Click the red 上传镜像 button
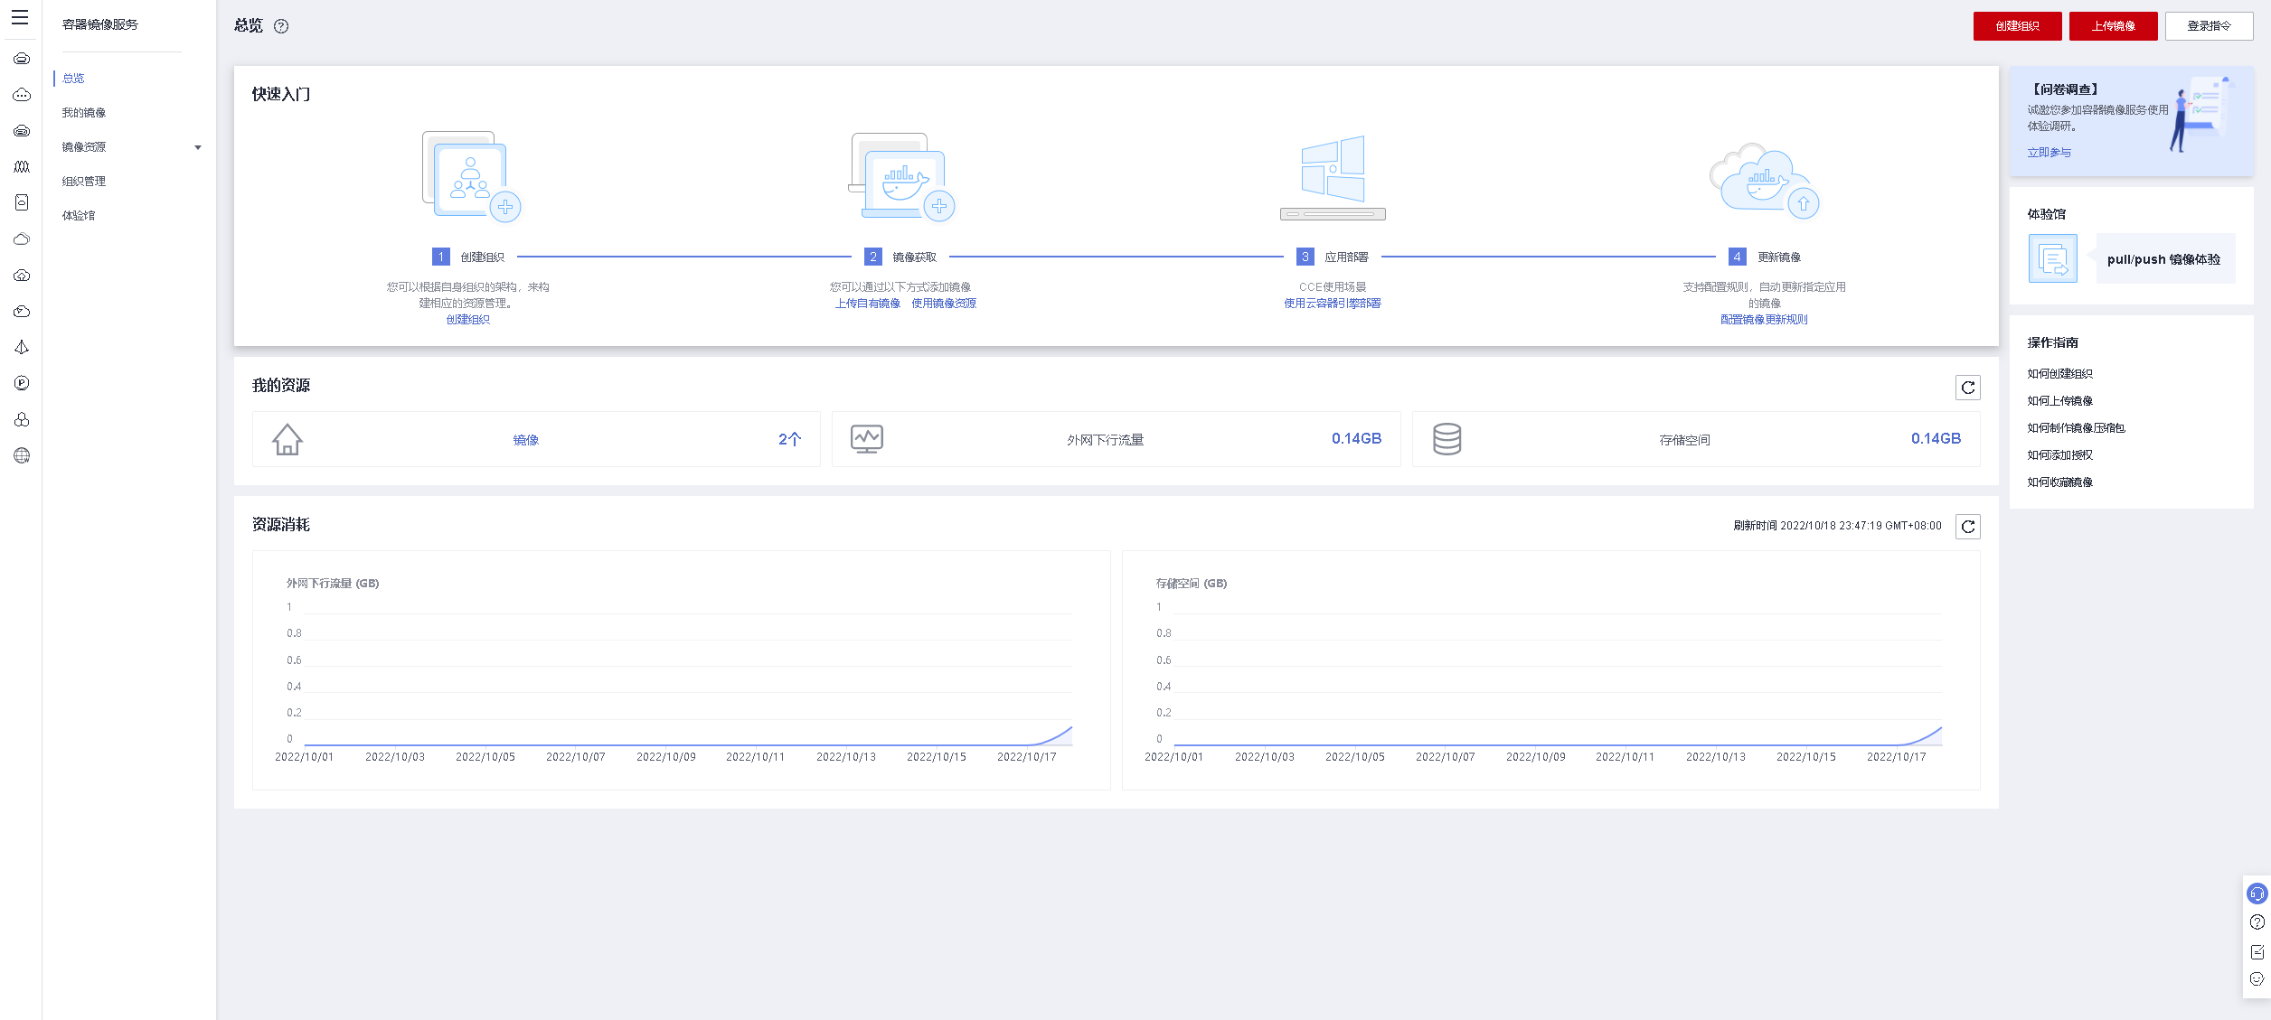Image resolution: width=2271 pixels, height=1020 pixels. point(2113,26)
